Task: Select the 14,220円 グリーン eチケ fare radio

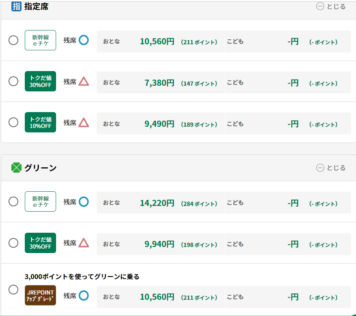Action: tap(13, 201)
